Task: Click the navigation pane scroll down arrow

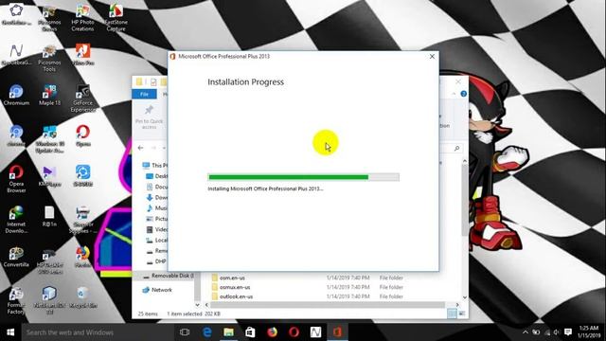Action: (197, 305)
